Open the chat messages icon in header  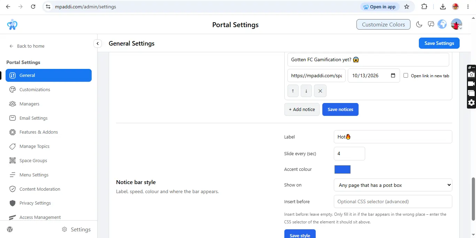431,24
